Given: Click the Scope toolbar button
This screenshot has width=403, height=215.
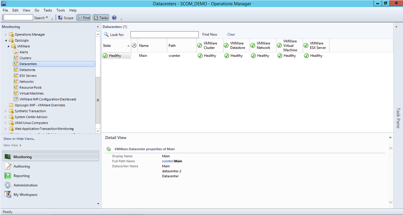Looking at the screenshot, I should pos(66,18).
